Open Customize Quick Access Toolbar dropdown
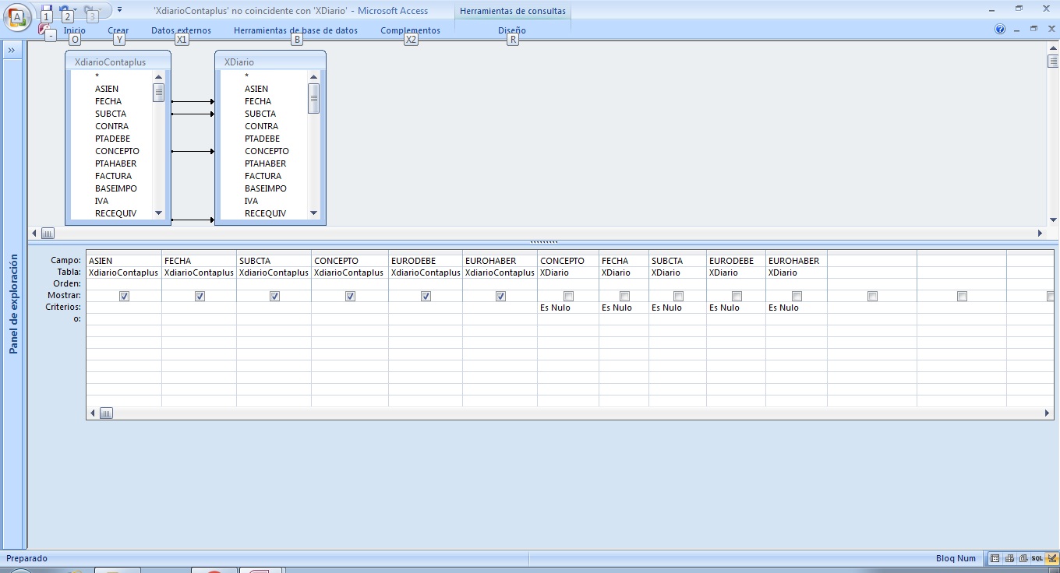Image resolution: width=1060 pixels, height=573 pixels. click(x=119, y=10)
